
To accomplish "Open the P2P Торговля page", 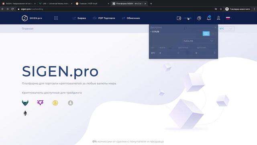I will 104,18.
